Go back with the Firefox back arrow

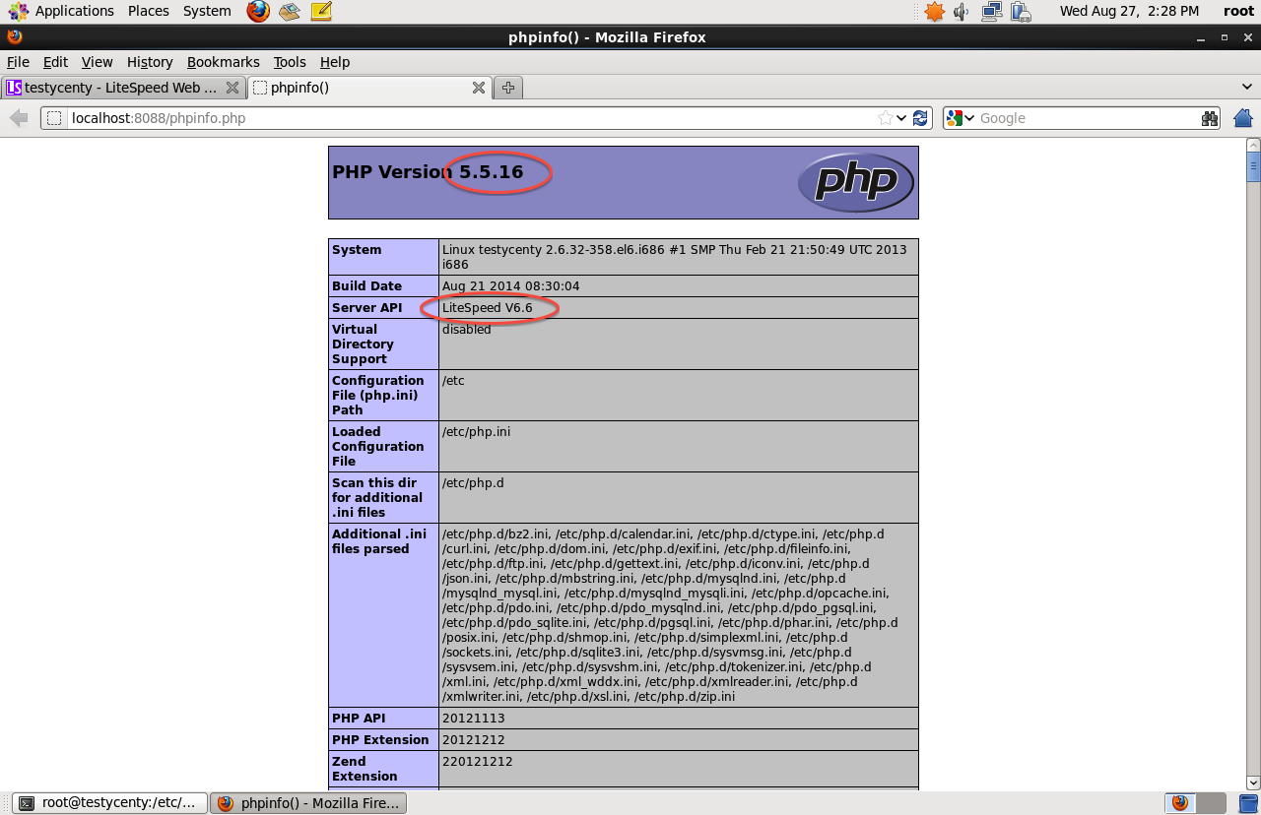point(19,118)
